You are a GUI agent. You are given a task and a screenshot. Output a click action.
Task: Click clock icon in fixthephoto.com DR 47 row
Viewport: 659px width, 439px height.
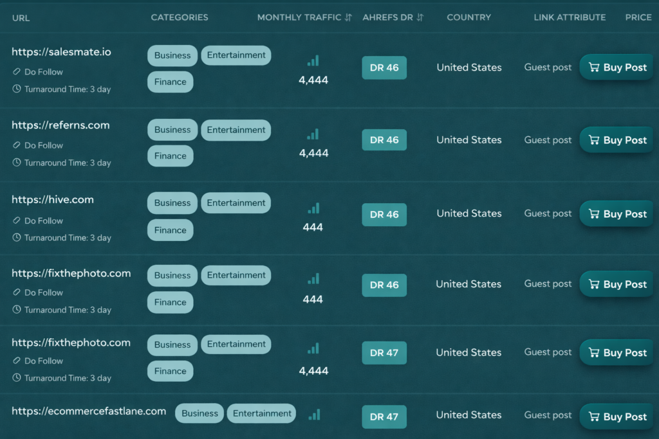[16, 378]
